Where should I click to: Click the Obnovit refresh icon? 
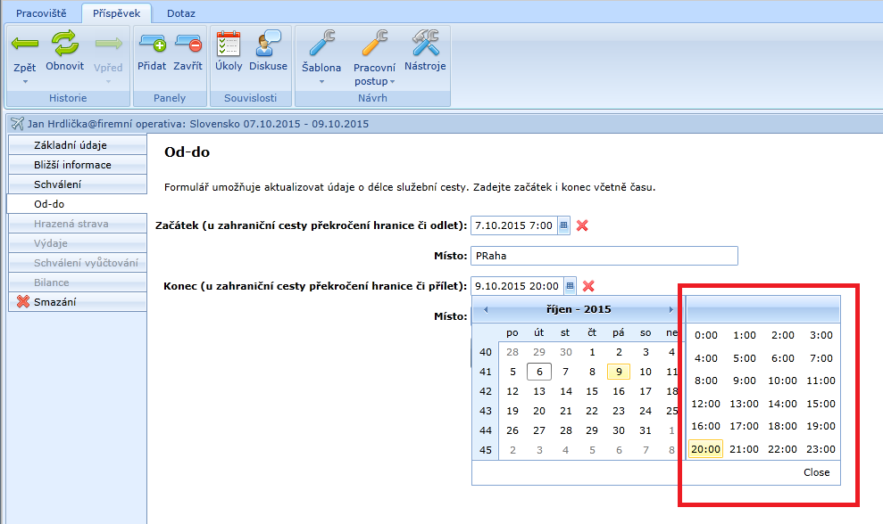pyautogui.click(x=64, y=44)
